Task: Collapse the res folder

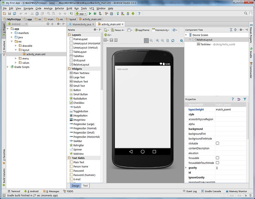Action: click(x=12, y=41)
